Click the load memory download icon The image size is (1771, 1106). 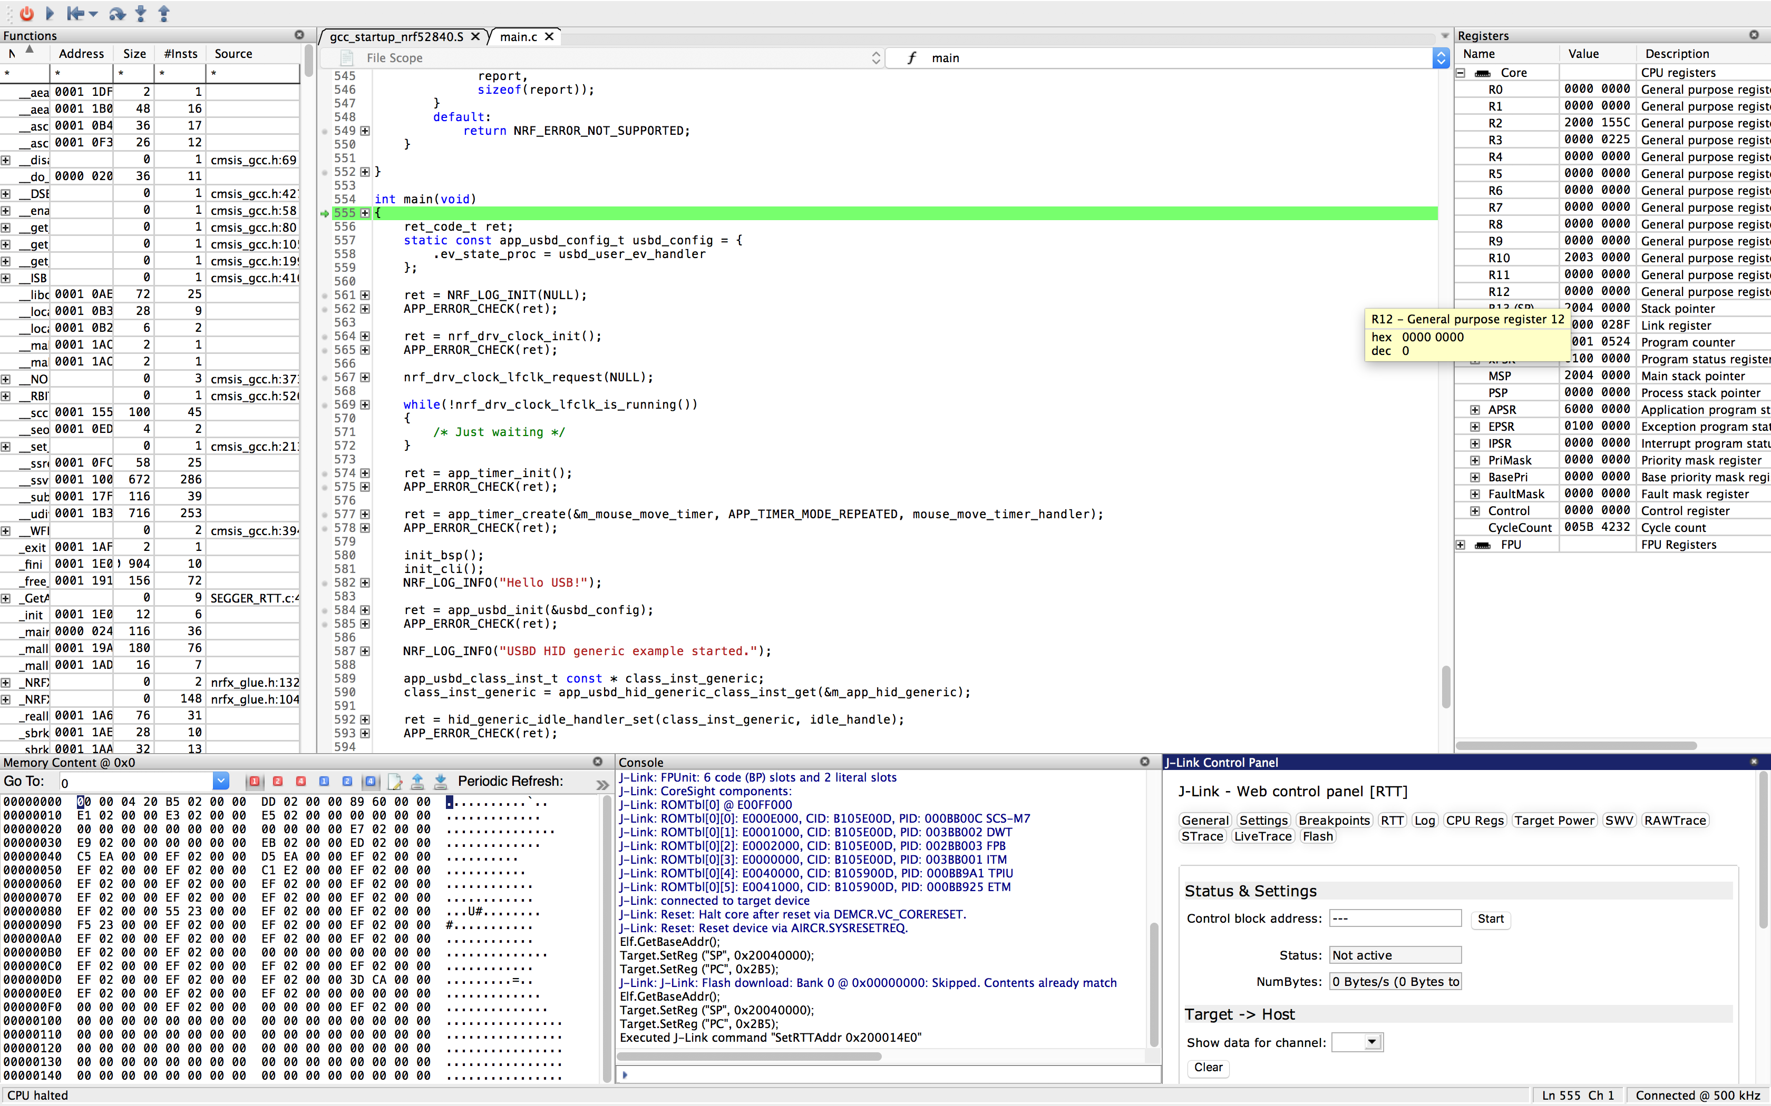[441, 782]
